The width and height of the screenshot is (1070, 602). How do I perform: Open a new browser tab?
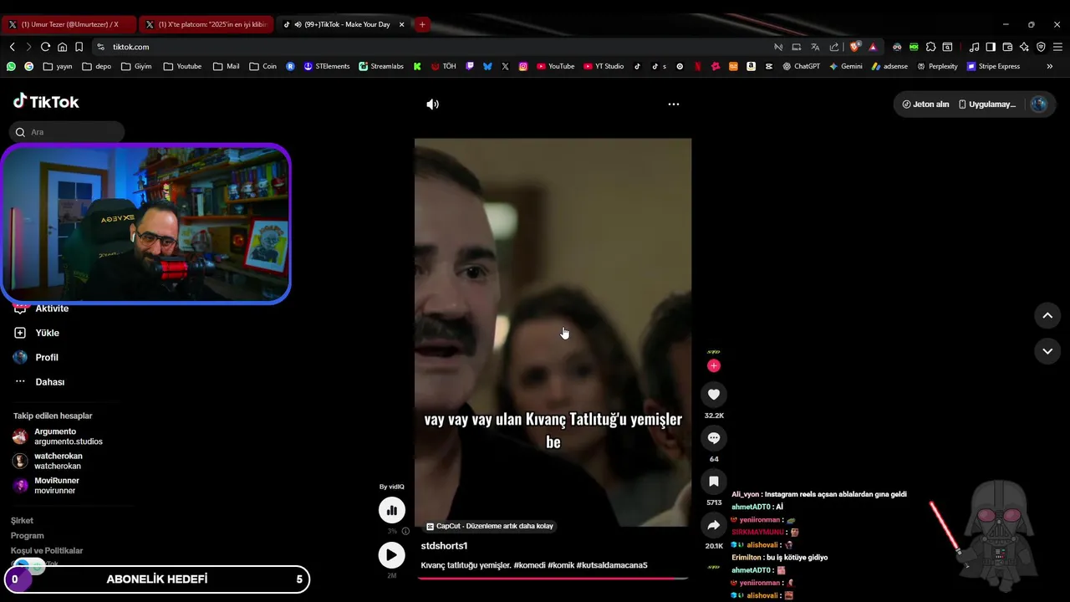[x=422, y=24]
